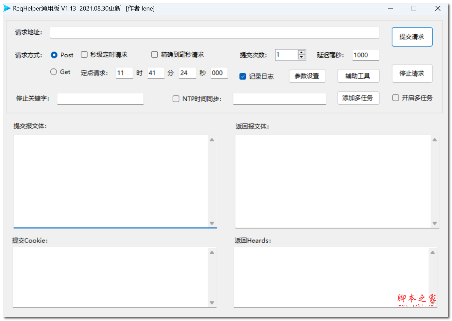Click the 提交次数 spinner up arrow

pos(301,52)
